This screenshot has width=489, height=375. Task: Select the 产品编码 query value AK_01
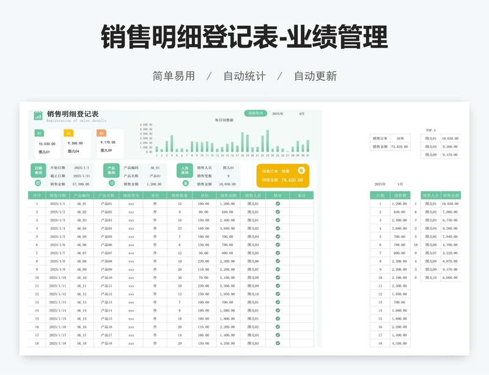[155, 168]
